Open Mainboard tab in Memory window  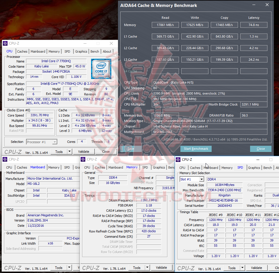(x=116, y=167)
